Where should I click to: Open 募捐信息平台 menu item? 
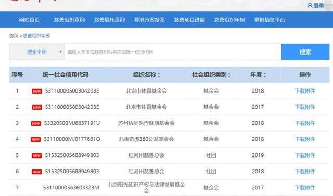(x=270, y=20)
